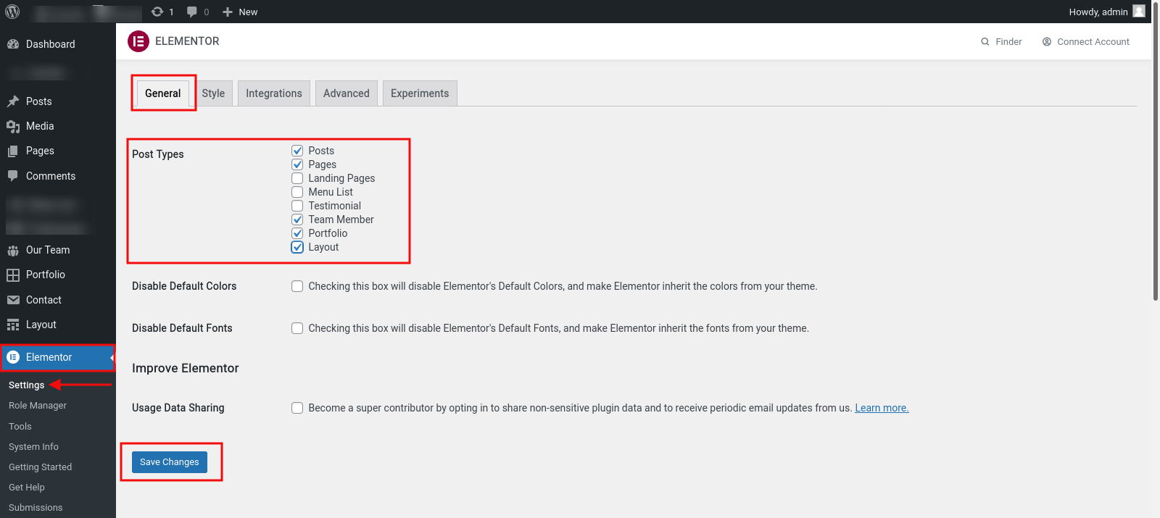Go to Dashboard menu label
The width and height of the screenshot is (1160, 518).
click(51, 44)
